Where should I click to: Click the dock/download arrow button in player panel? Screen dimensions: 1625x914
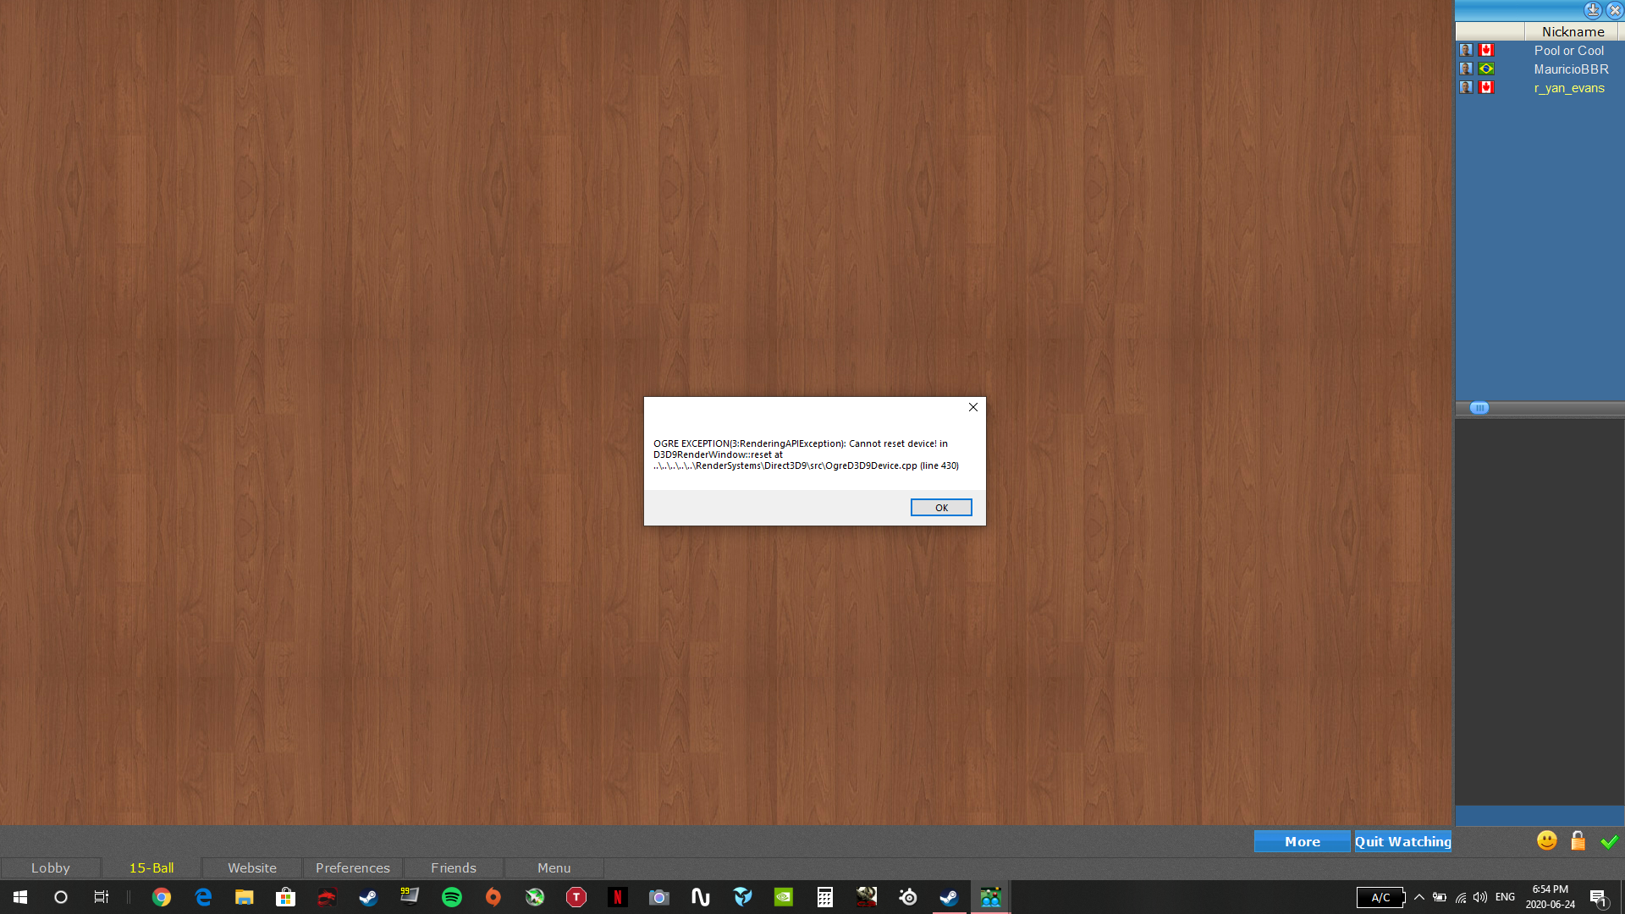click(1593, 10)
